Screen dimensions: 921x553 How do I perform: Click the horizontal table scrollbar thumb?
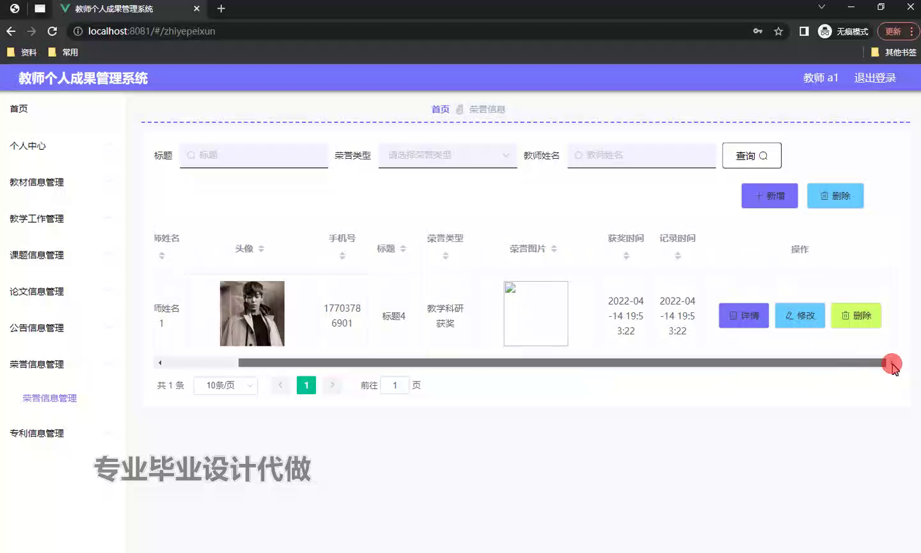(563, 363)
